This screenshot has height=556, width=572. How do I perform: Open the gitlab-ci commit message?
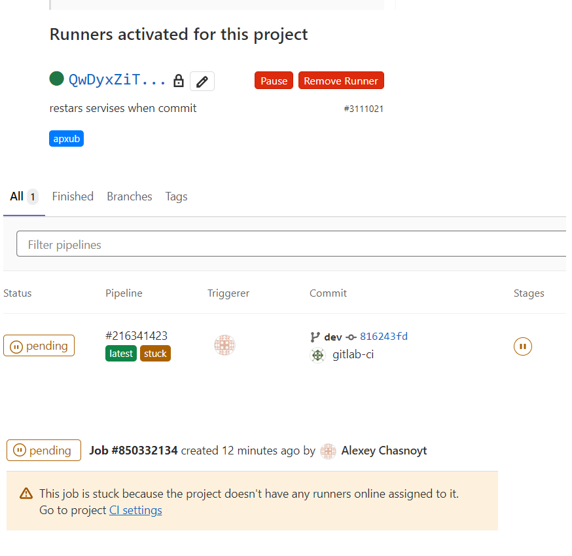point(353,354)
